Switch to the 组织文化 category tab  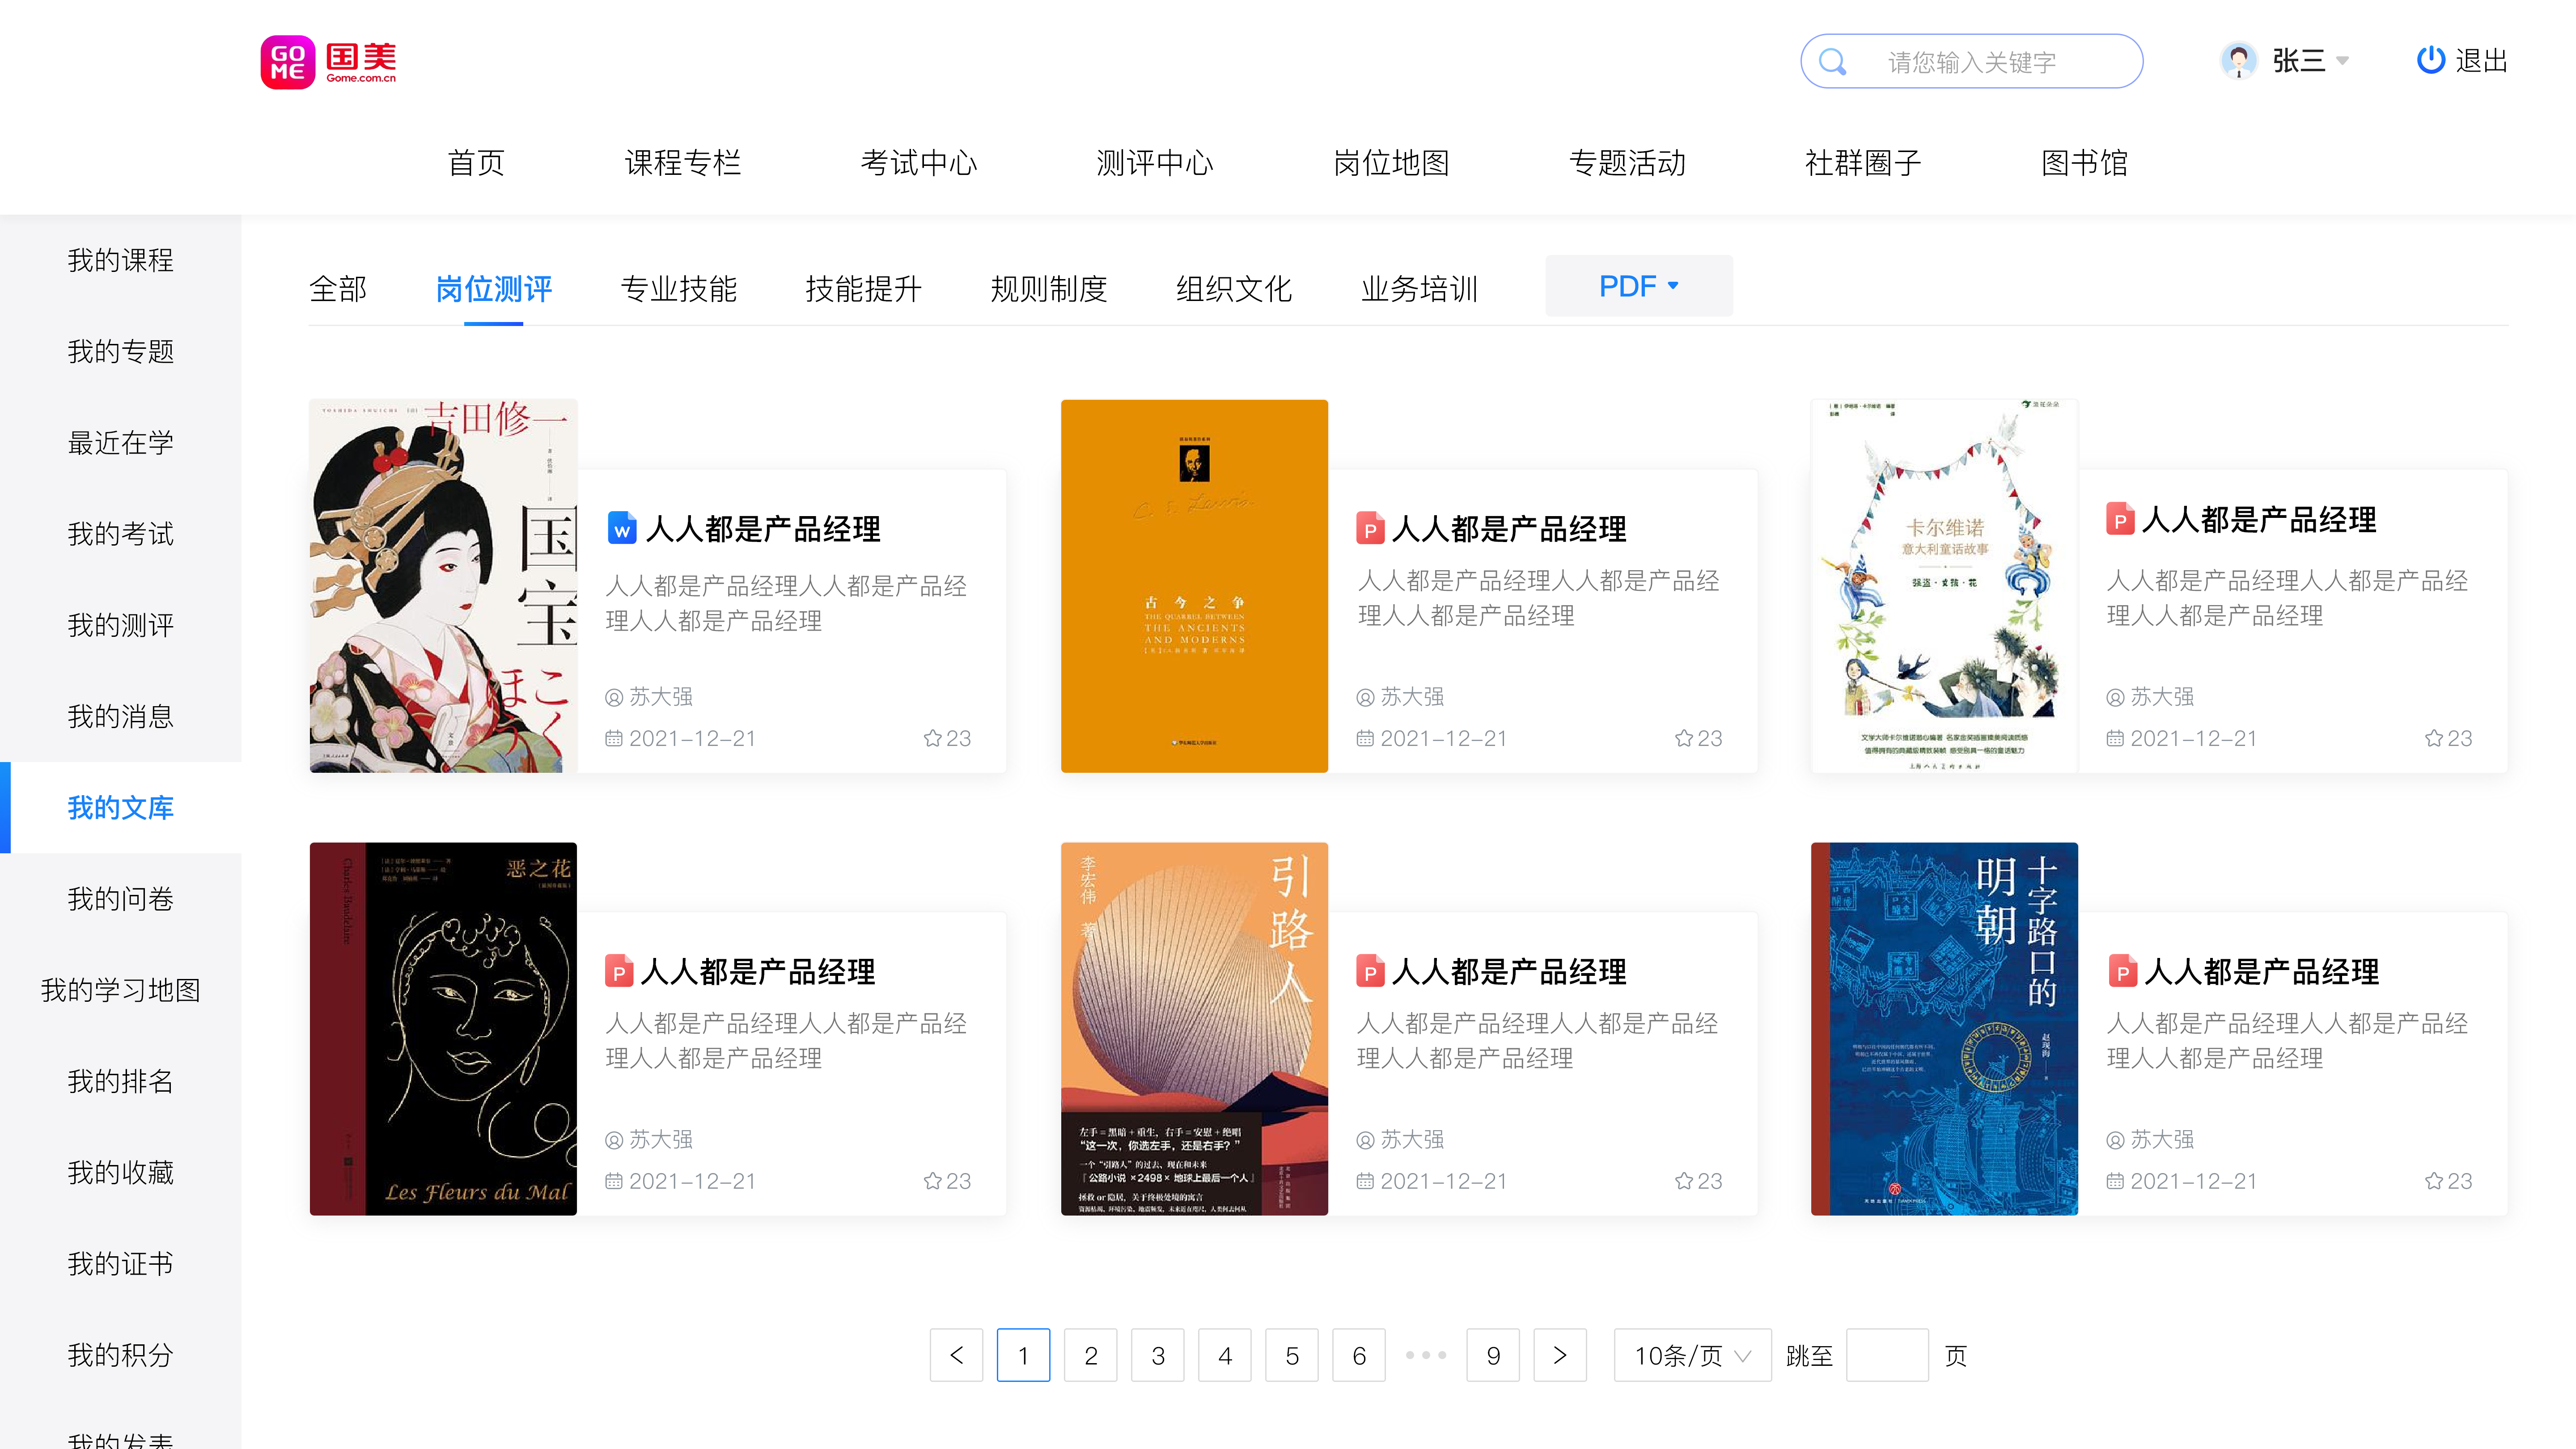tap(1234, 289)
